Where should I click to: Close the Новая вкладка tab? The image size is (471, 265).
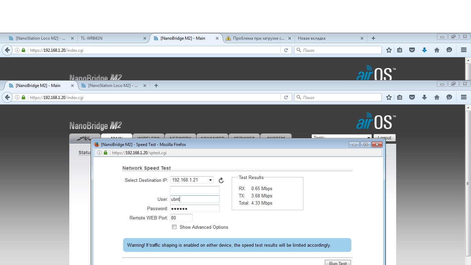click(362, 38)
